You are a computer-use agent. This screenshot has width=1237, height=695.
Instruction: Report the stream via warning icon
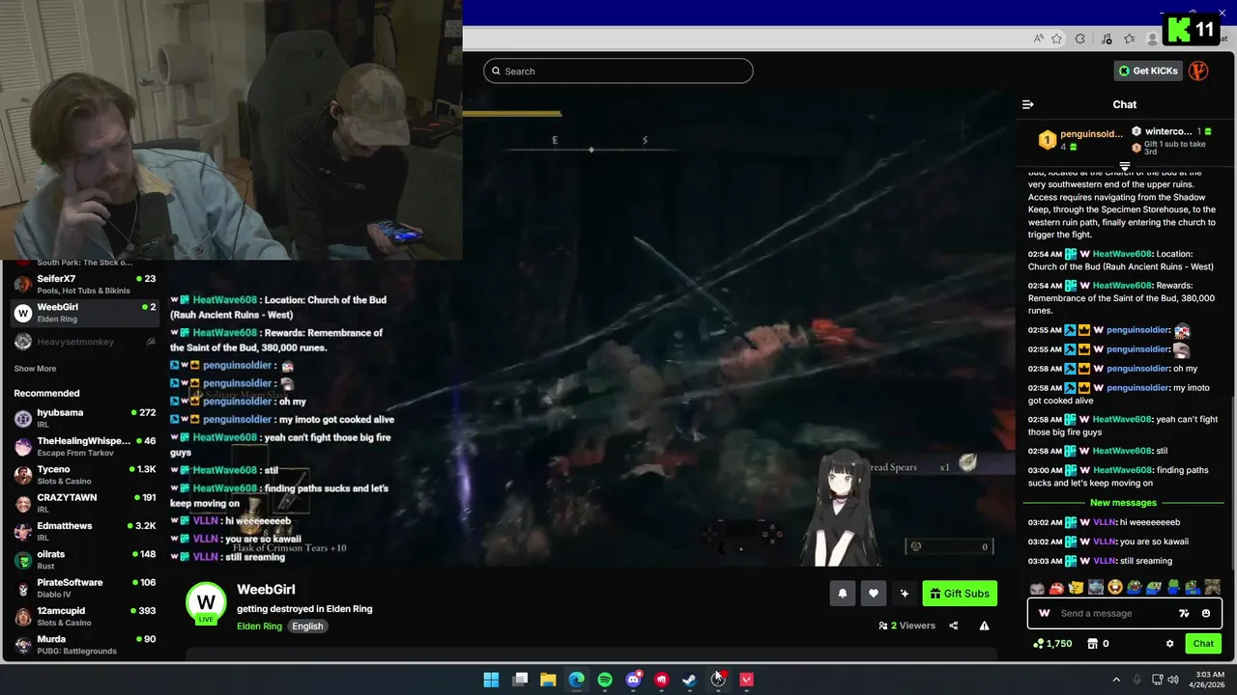984,625
